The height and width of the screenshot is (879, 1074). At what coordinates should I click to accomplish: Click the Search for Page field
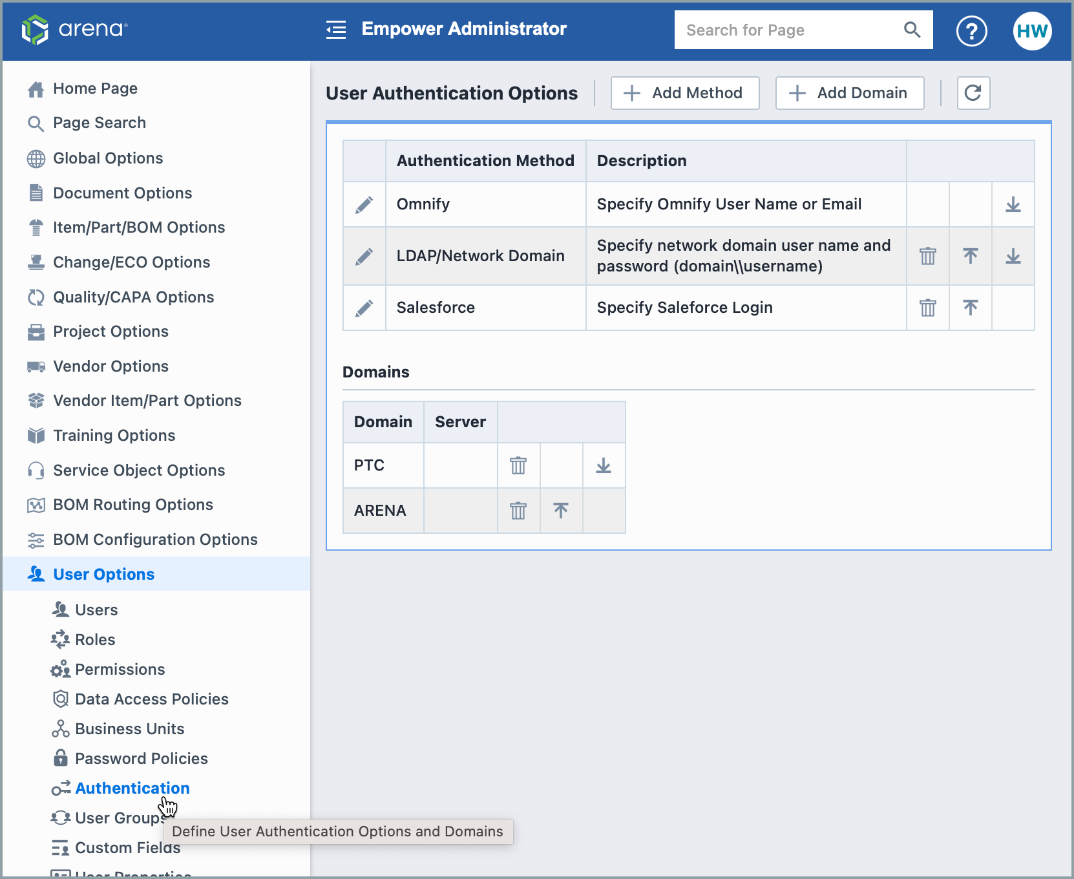[x=775, y=30]
